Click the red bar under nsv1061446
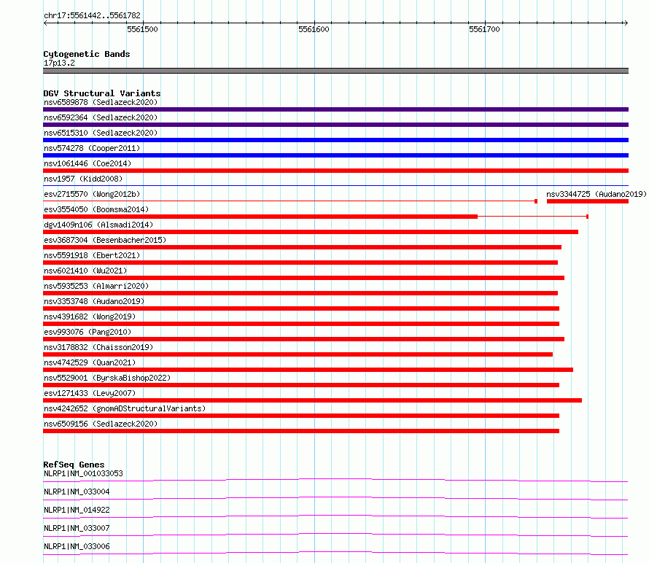649x563 pixels. pyautogui.click(x=335, y=171)
